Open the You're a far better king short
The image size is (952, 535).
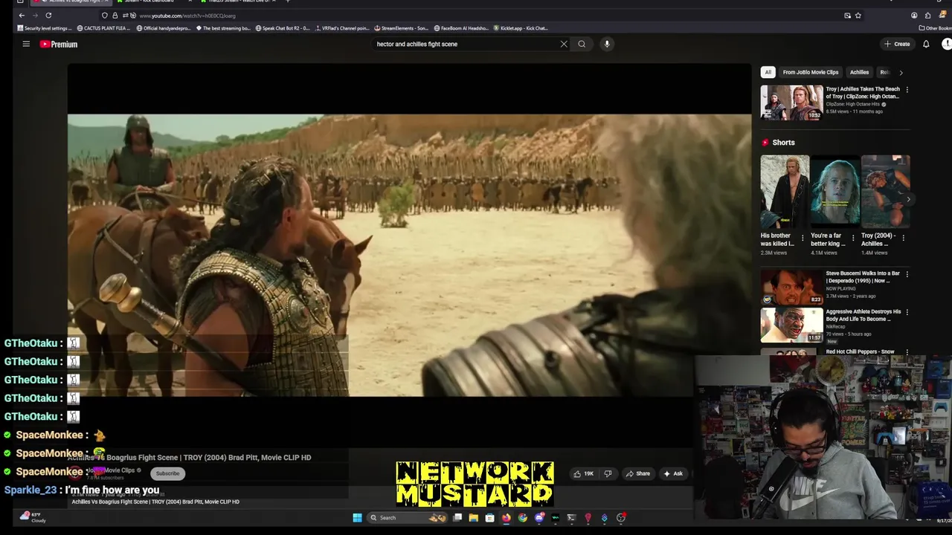[x=834, y=192]
